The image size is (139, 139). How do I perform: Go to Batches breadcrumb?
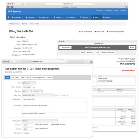[25, 24]
